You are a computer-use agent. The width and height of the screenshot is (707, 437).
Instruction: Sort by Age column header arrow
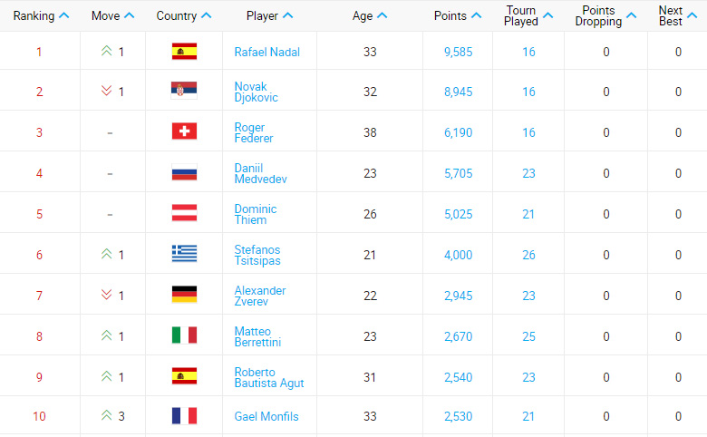point(382,15)
